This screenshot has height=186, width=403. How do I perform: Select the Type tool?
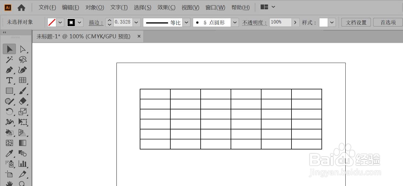9,80
